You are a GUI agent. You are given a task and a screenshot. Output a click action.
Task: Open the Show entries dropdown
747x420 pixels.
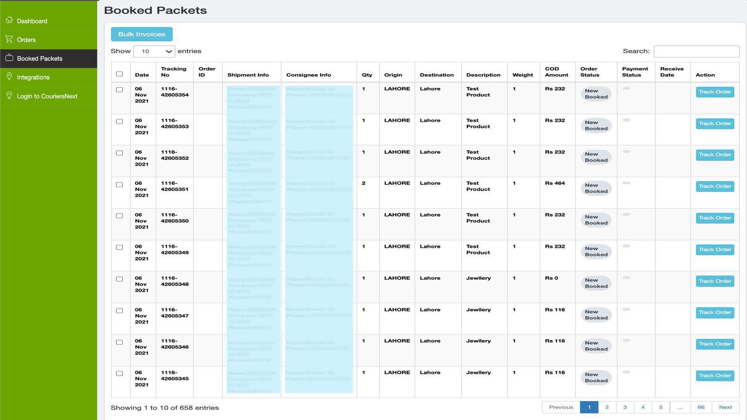click(154, 51)
